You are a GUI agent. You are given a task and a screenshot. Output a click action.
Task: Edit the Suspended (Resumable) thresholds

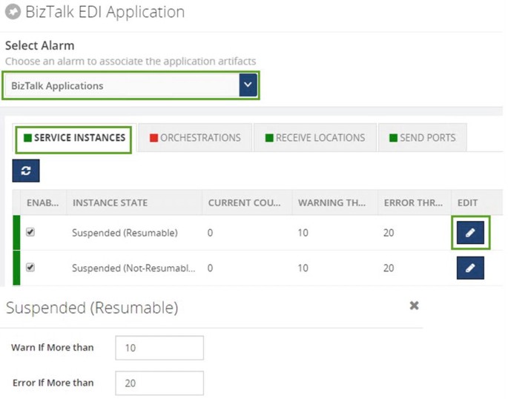pos(470,233)
